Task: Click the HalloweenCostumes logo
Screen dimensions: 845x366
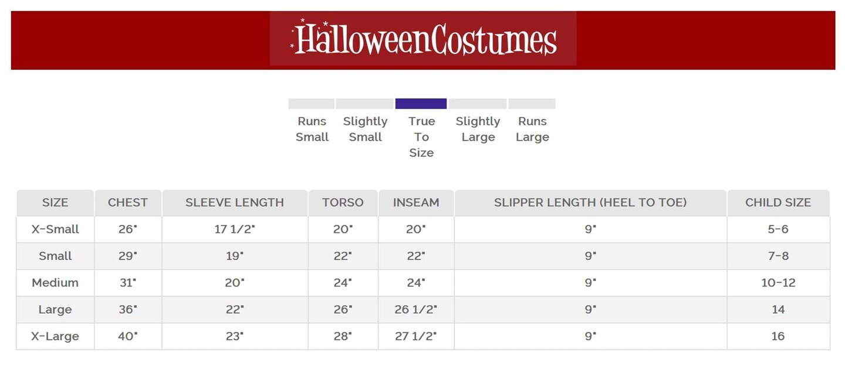Action: [x=423, y=39]
